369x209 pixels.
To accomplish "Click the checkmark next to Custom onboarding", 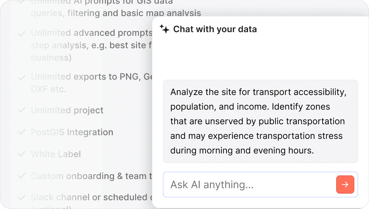I will click(x=22, y=176).
